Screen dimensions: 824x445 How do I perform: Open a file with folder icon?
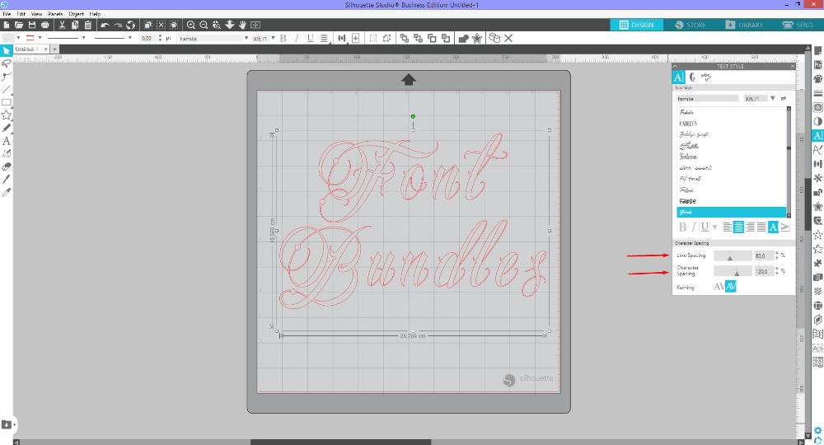pos(19,25)
